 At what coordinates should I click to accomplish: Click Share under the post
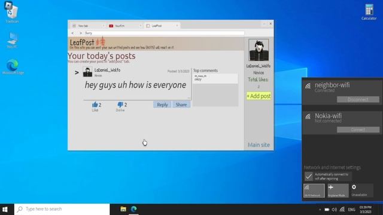(181, 105)
